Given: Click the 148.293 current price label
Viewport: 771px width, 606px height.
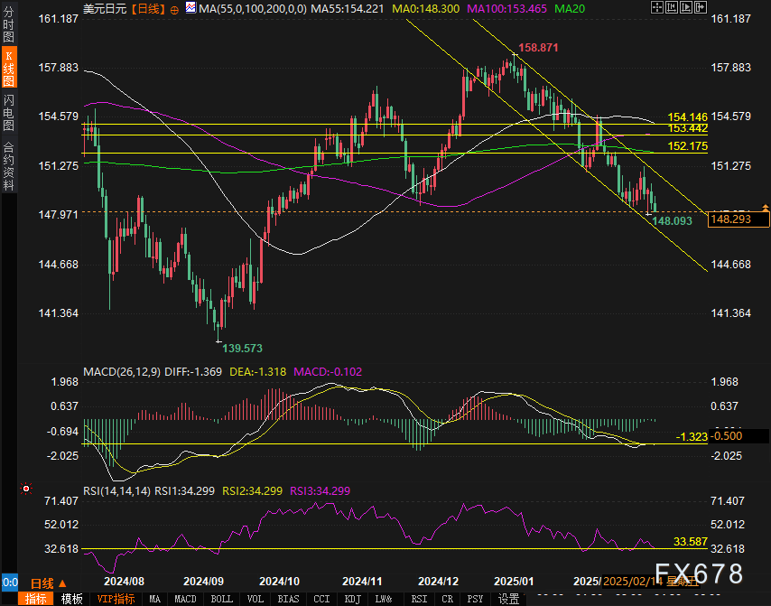Looking at the screenshot, I should (x=732, y=218).
